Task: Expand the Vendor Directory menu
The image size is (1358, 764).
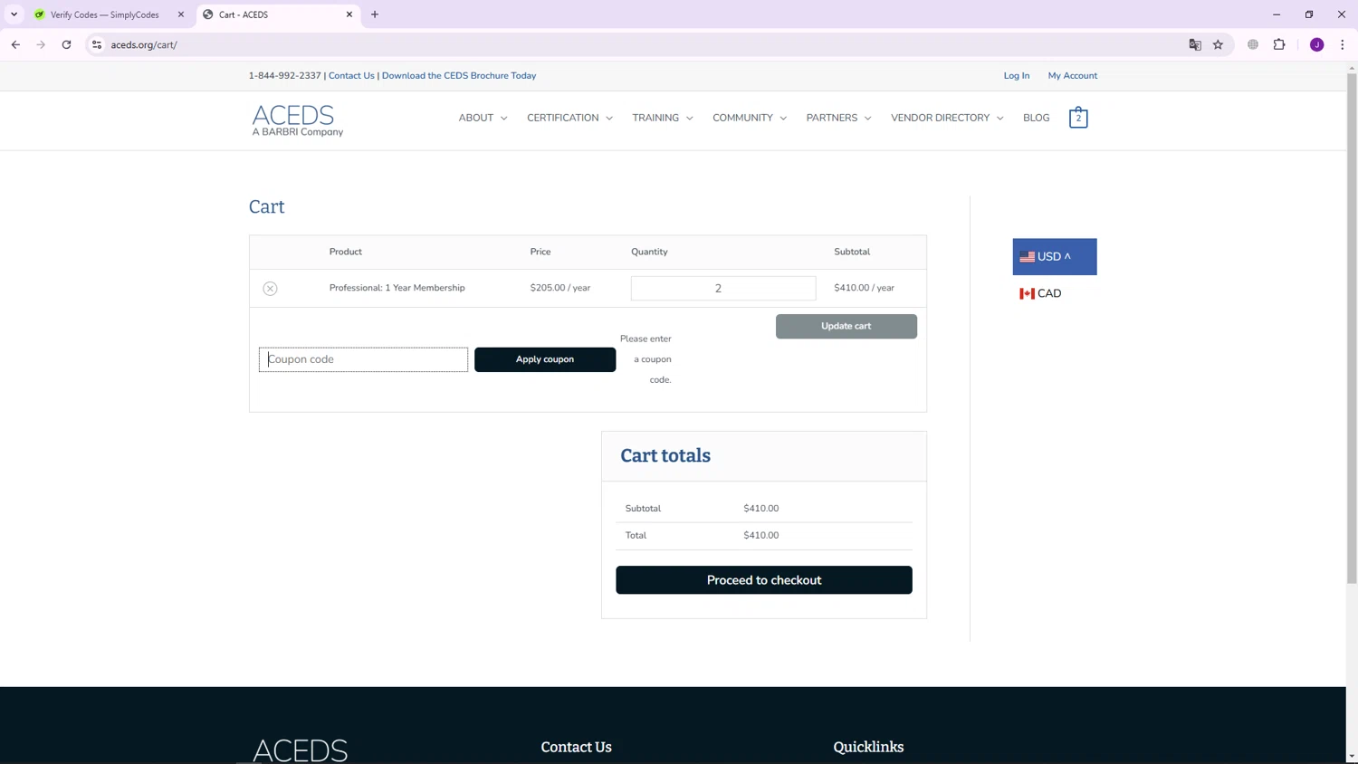Action: click(x=947, y=118)
